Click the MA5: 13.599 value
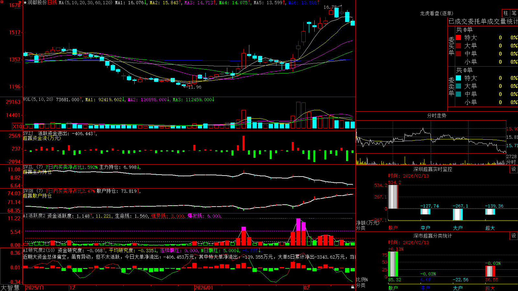The height and width of the screenshot is (291, 518). (x=269, y=3)
